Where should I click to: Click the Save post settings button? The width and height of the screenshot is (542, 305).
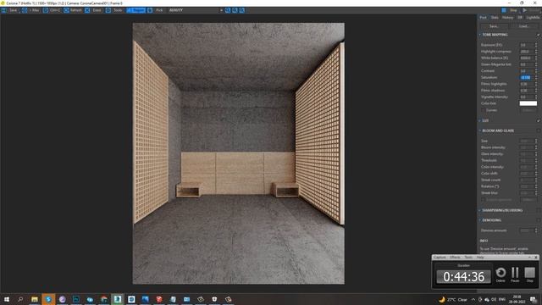click(494, 26)
